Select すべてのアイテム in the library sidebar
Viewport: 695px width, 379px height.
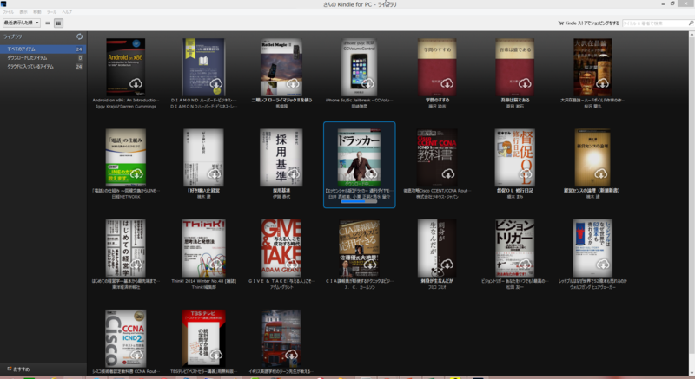click(43, 49)
